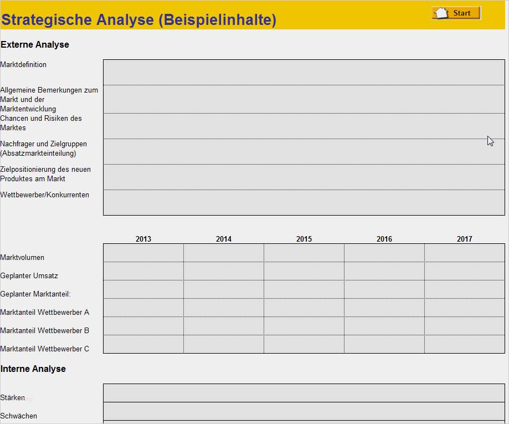509x424 pixels.
Task: Click the 2017 column header
Action: [465, 239]
